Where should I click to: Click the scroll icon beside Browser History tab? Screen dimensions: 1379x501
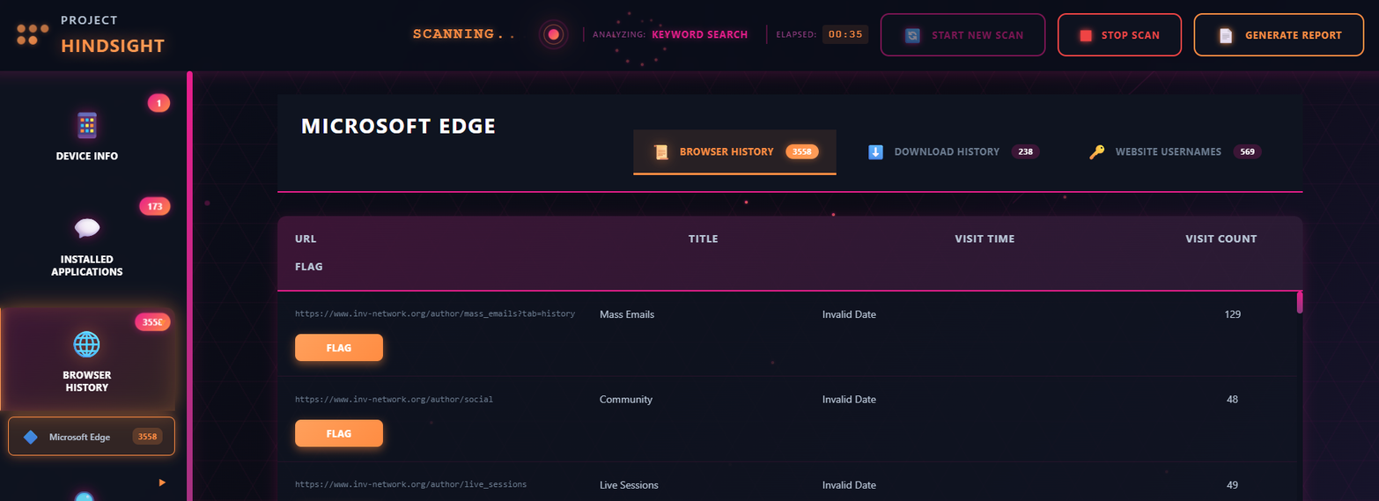point(661,151)
